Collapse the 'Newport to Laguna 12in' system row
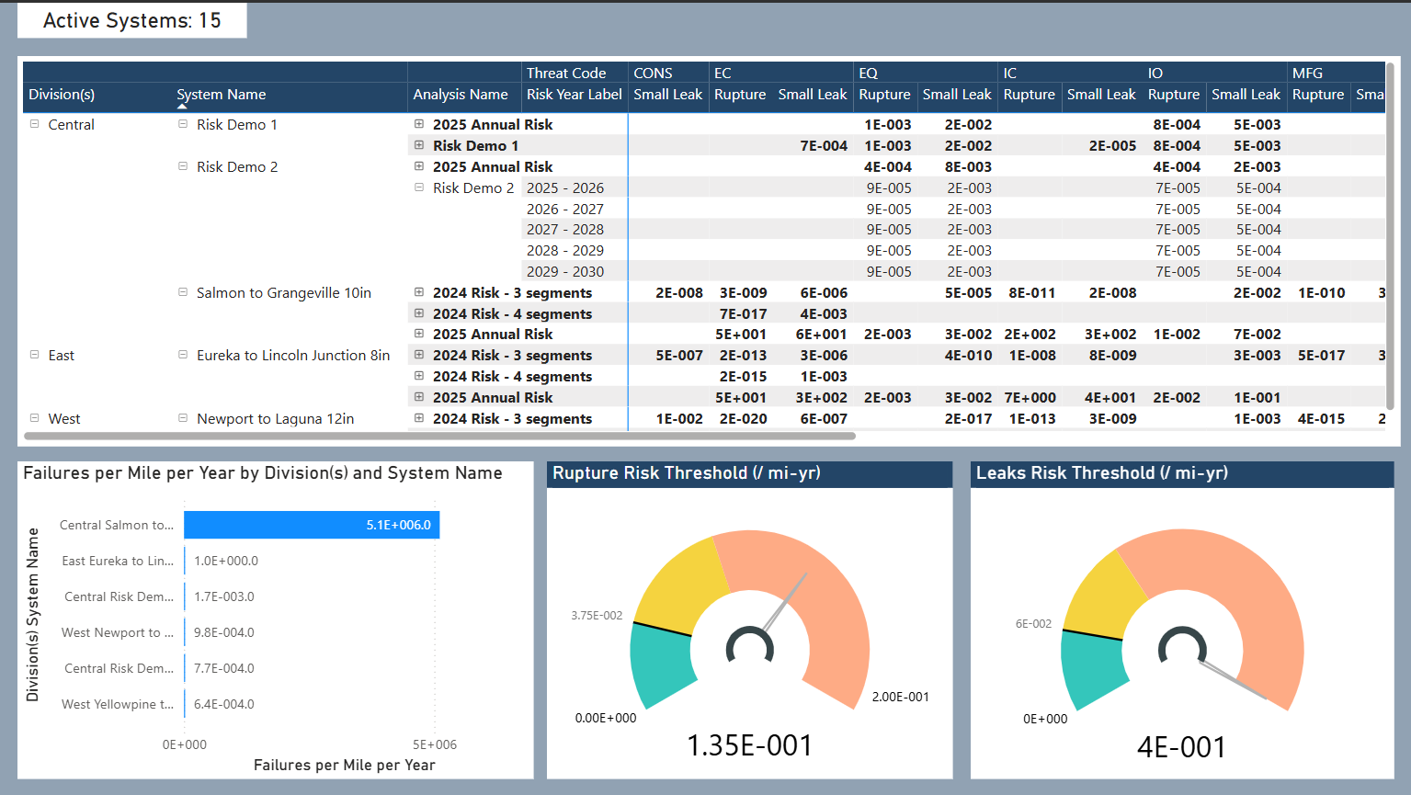 [x=182, y=418]
